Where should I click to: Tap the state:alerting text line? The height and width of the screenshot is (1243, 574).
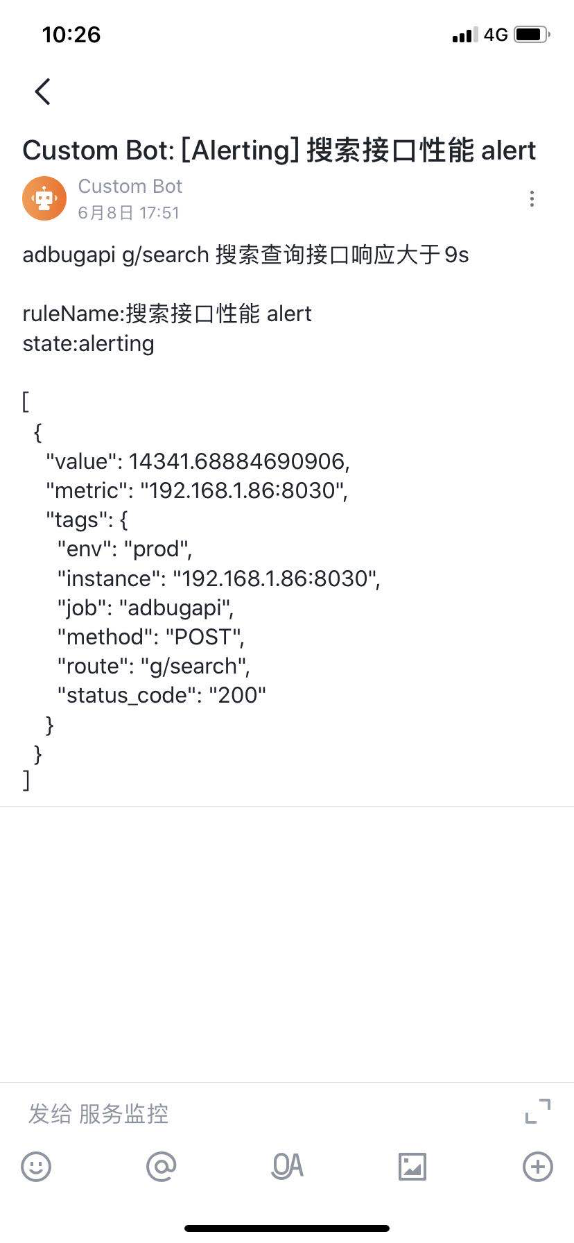click(88, 343)
